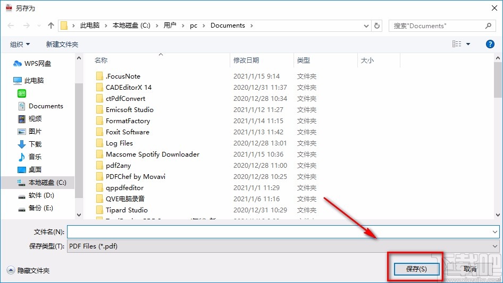The width and height of the screenshot is (503, 283).
Task: Select Macsome Spotify Downloader folder
Action: pos(148,155)
